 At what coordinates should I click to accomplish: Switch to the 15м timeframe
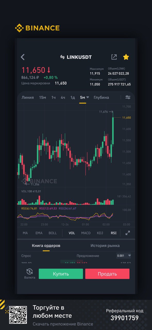tap(43, 97)
